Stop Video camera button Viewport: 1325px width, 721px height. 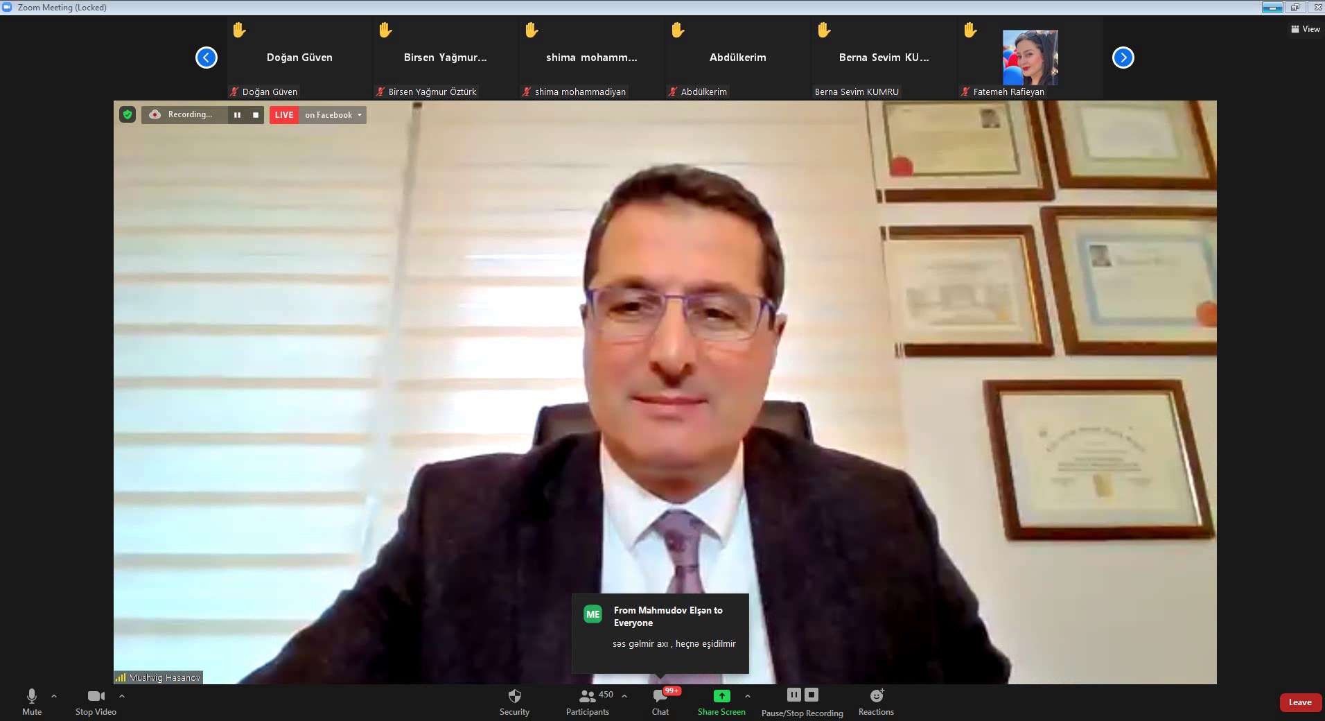[x=96, y=702]
